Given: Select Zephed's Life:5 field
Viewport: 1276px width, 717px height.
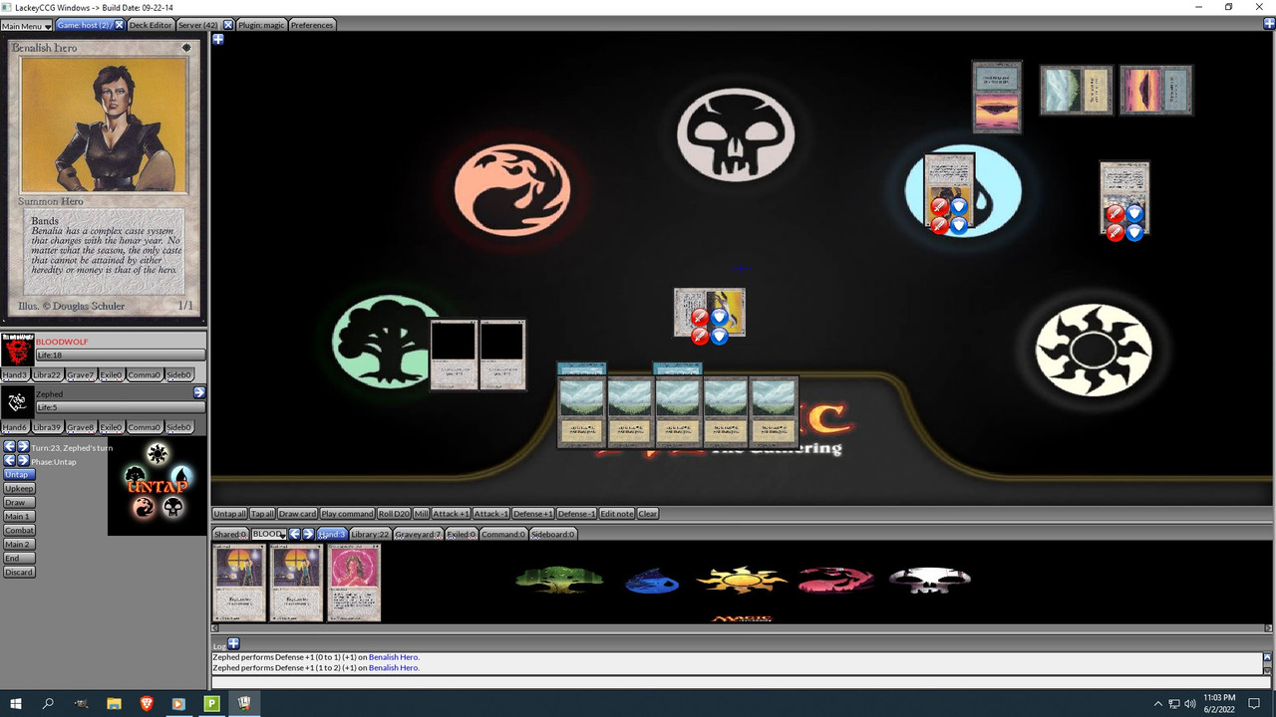Looking at the screenshot, I should (121, 407).
